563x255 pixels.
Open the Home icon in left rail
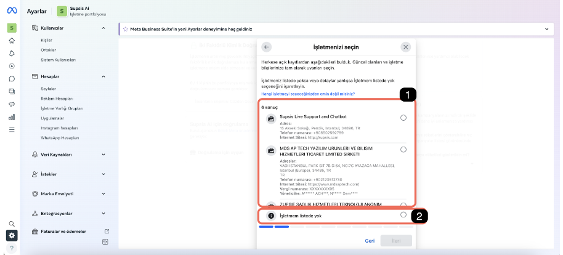tap(12, 40)
